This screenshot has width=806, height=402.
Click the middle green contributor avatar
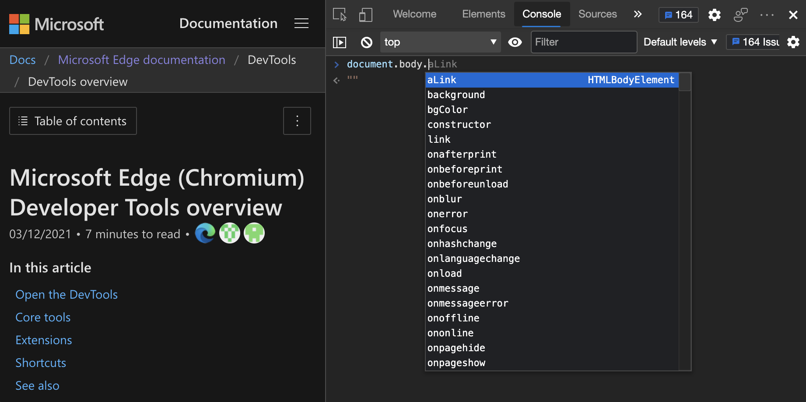[x=230, y=233]
